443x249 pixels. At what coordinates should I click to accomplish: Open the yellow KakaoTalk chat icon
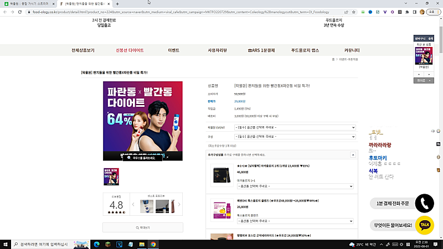(424, 225)
